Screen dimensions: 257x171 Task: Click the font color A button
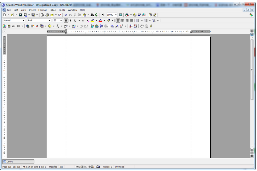[100, 20]
